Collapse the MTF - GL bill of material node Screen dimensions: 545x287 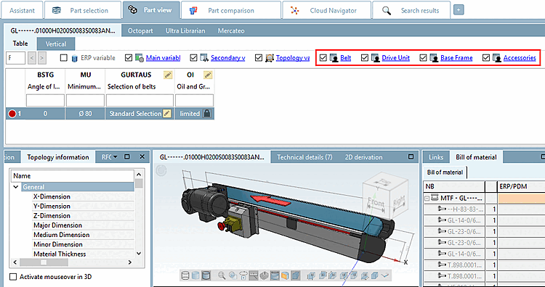click(x=427, y=199)
